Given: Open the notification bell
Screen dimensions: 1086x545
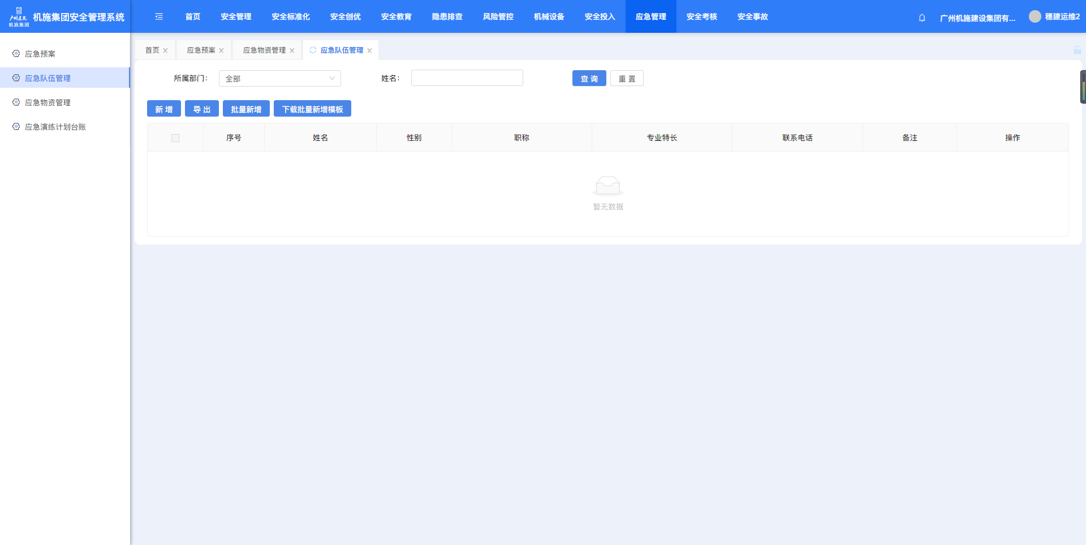Looking at the screenshot, I should click(922, 18).
